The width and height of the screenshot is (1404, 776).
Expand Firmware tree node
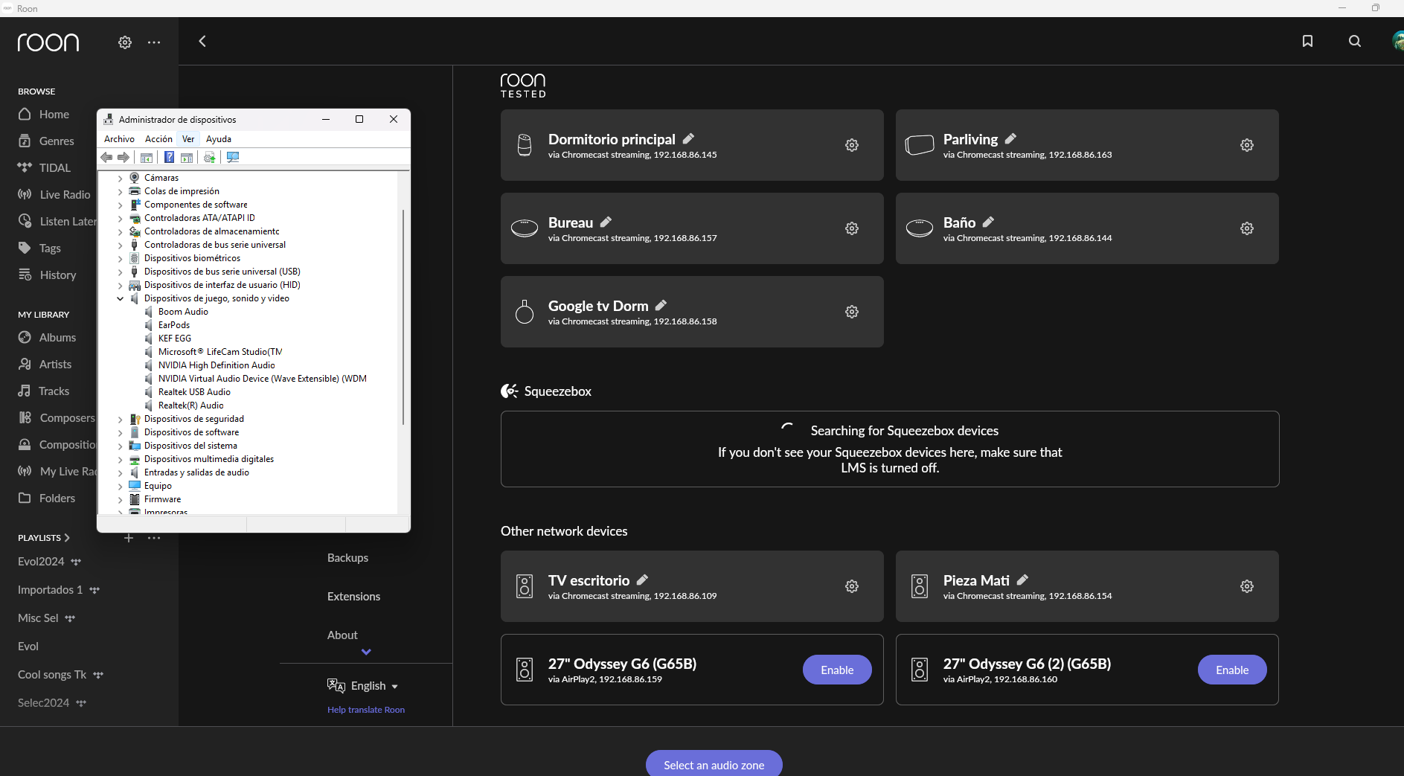point(121,500)
